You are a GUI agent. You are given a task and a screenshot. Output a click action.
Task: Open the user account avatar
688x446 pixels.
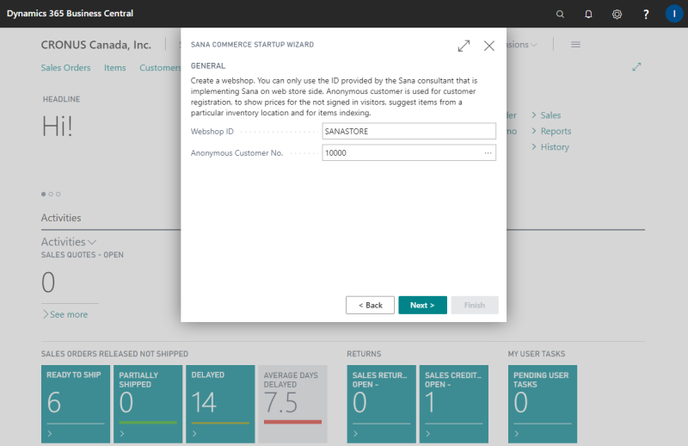pyautogui.click(x=674, y=14)
